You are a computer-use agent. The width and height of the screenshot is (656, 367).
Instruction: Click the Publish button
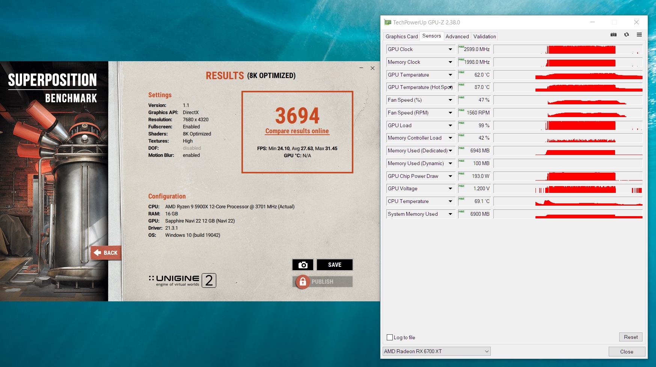323,282
